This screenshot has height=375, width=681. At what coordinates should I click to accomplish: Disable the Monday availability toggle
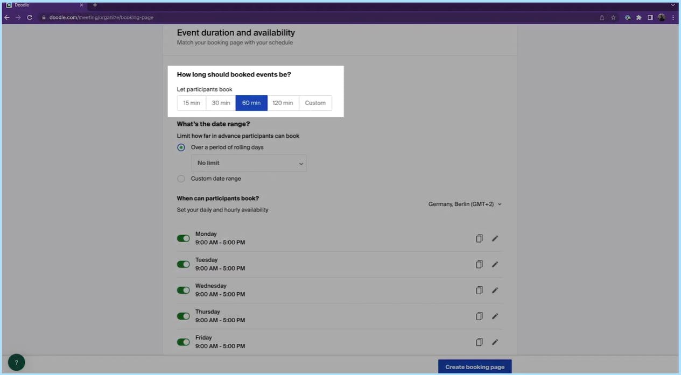(x=183, y=238)
